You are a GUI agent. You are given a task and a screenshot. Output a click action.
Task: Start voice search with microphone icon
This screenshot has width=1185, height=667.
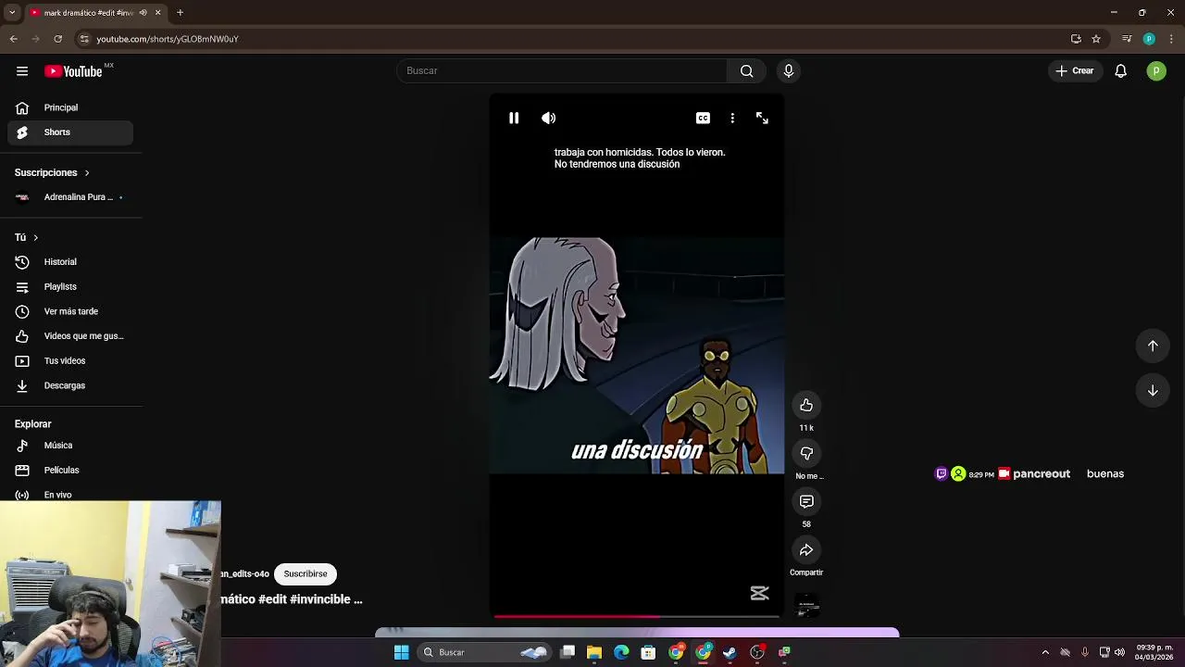pos(789,70)
